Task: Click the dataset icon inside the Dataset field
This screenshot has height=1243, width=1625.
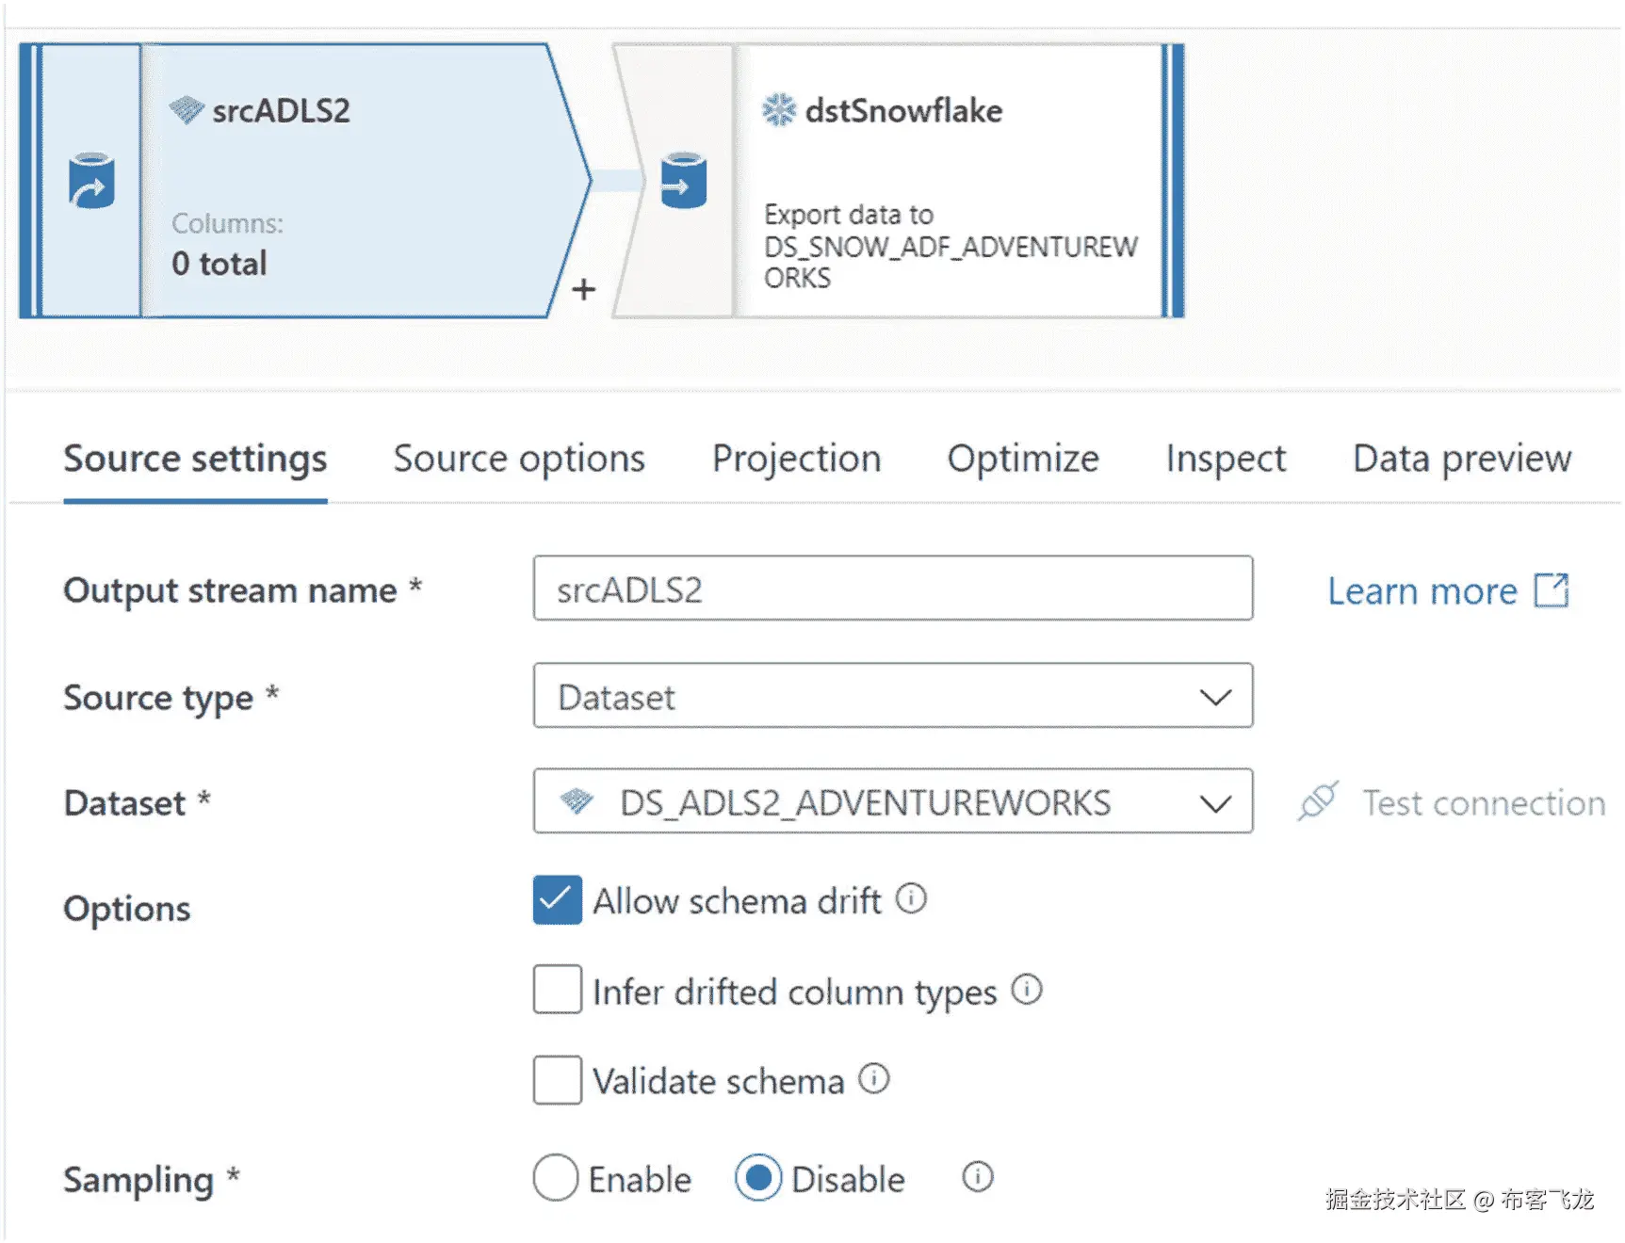Action: tap(577, 801)
